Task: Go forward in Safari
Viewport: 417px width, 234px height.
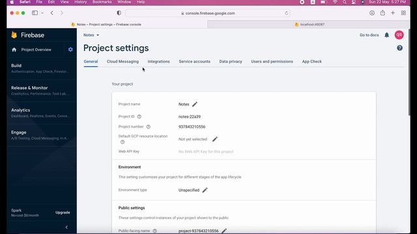Action: tap(62, 13)
